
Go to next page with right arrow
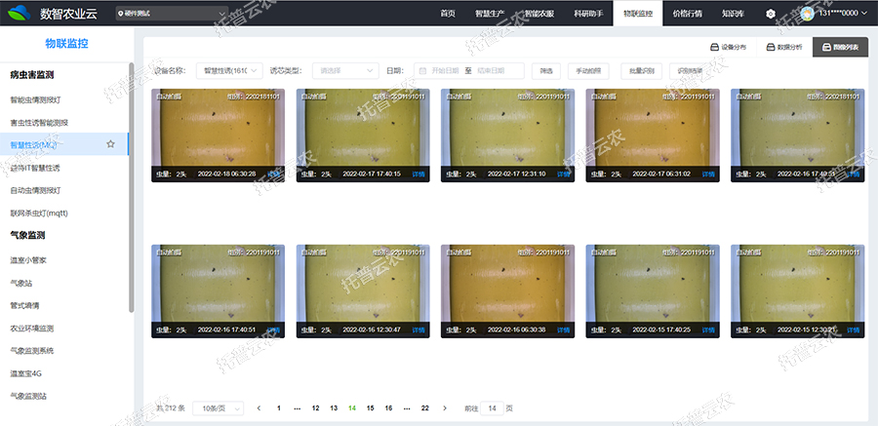tap(445, 408)
